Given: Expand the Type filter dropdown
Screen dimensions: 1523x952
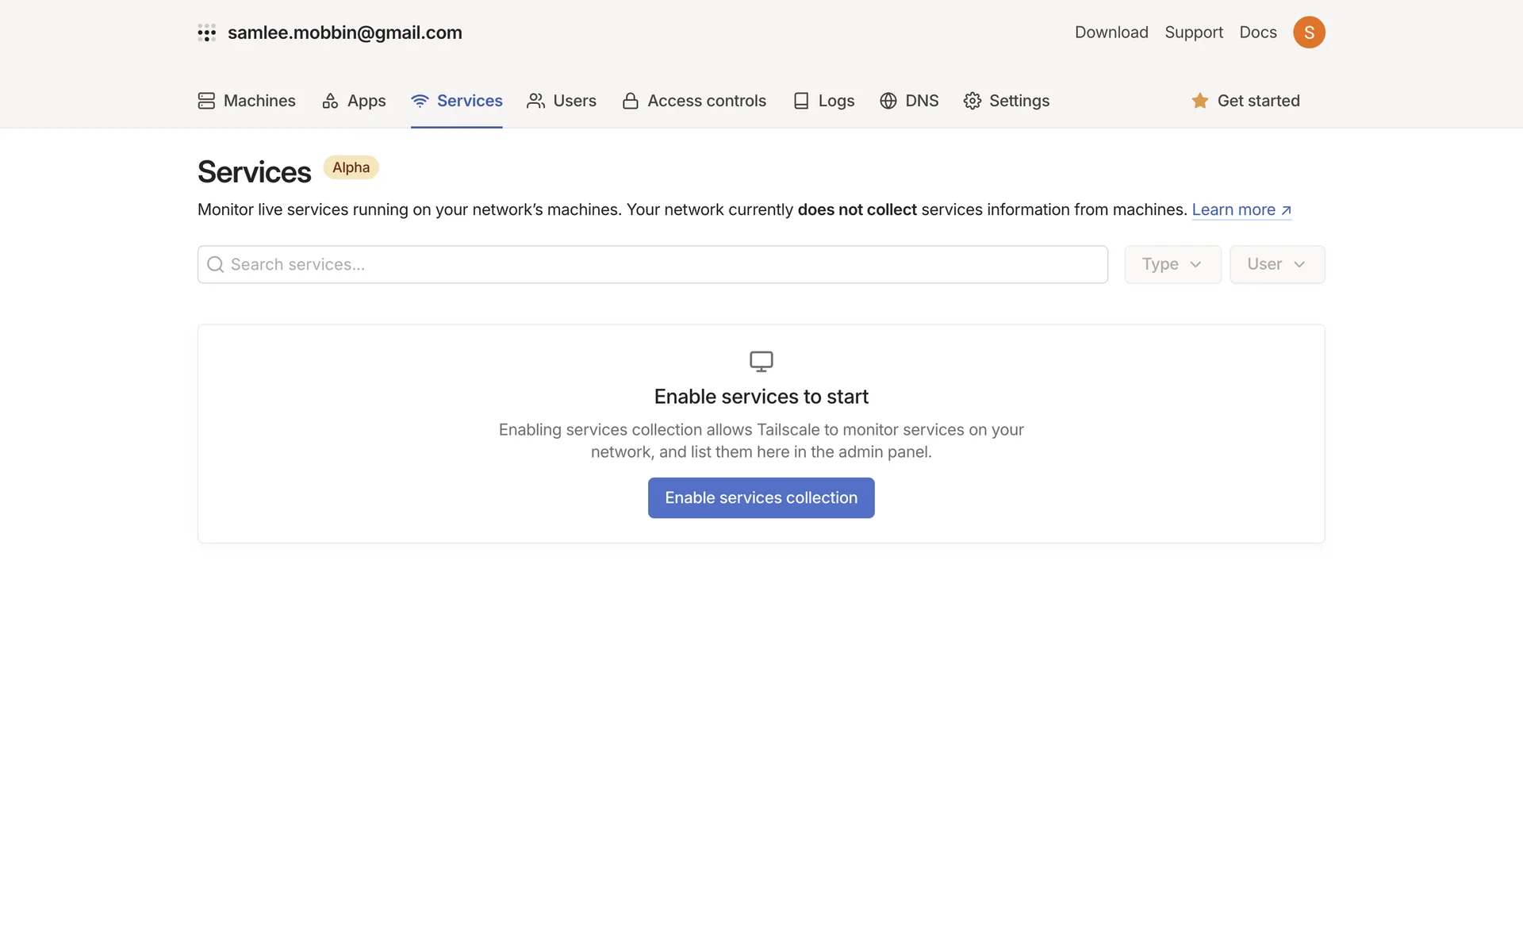Looking at the screenshot, I should coord(1172,264).
